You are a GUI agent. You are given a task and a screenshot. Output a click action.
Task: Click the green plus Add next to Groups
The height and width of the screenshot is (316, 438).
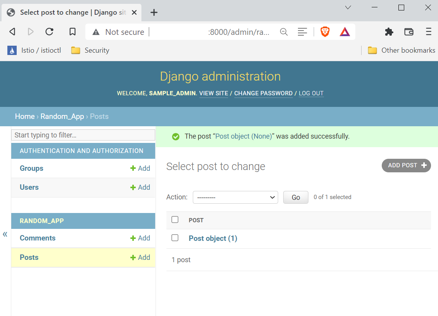[140, 168]
